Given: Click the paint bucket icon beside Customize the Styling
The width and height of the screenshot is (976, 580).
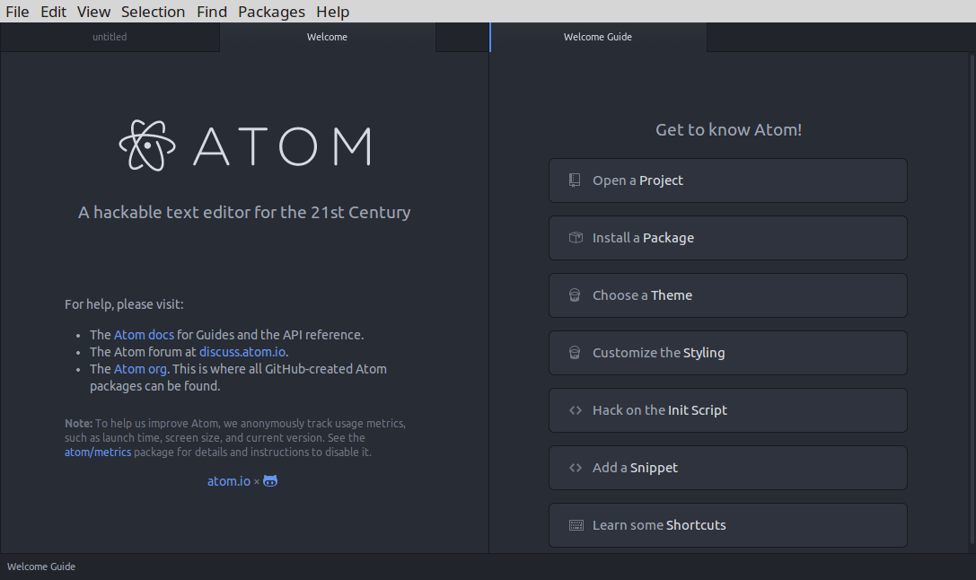Looking at the screenshot, I should tap(575, 353).
